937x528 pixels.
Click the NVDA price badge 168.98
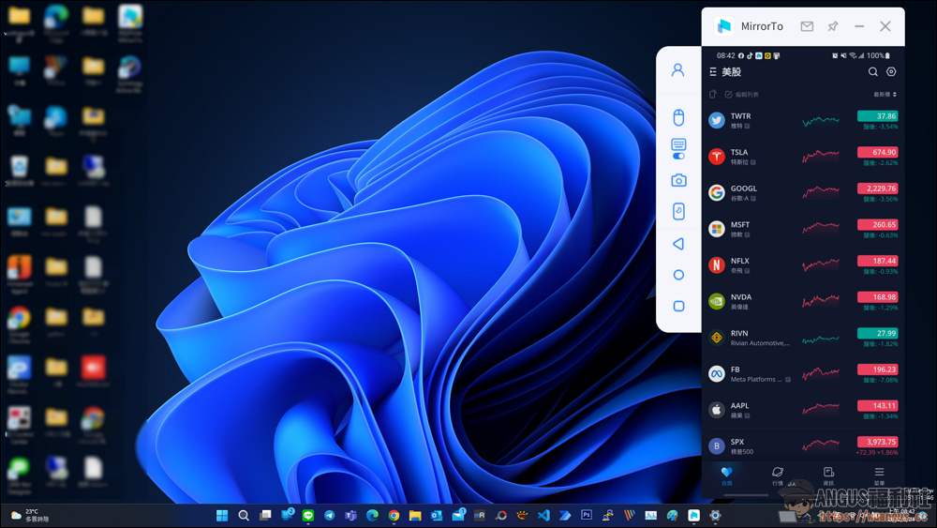click(x=877, y=296)
